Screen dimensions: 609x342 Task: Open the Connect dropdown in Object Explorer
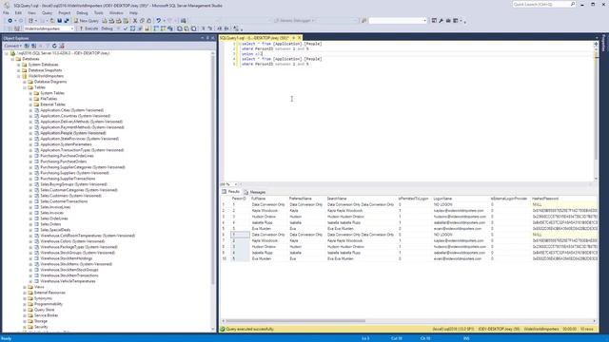pyautogui.click(x=12, y=46)
